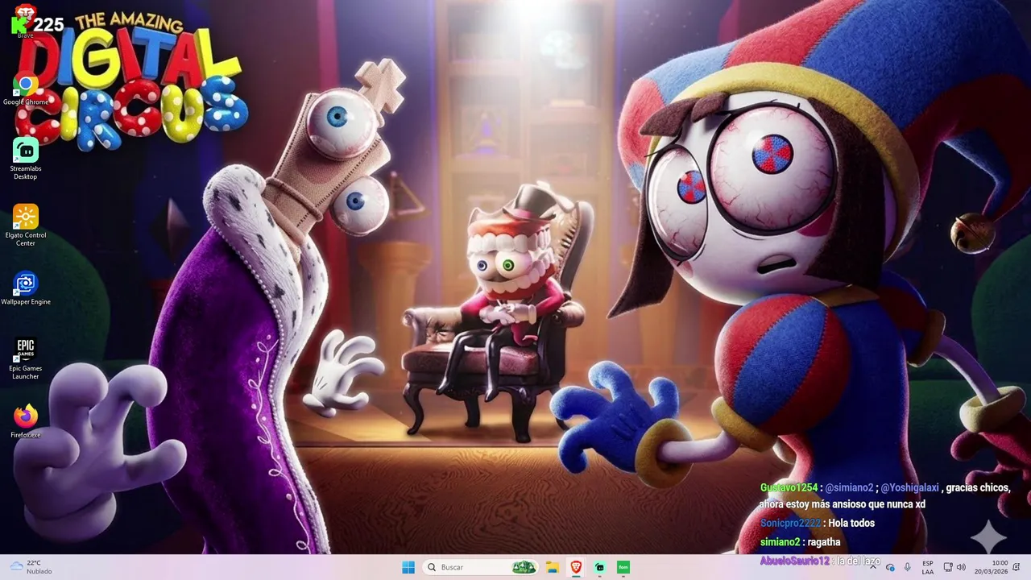Open the volume control speaker icon
Viewport: 1031px width, 580px height.
click(x=961, y=567)
